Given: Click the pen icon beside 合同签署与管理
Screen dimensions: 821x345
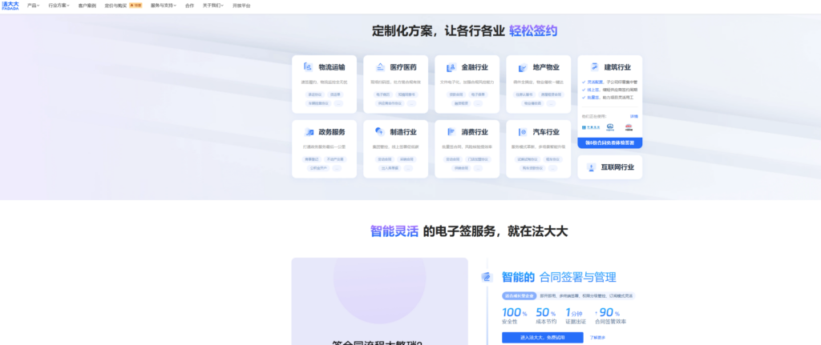Looking at the screenshot, I should click(x=487, y=278).
